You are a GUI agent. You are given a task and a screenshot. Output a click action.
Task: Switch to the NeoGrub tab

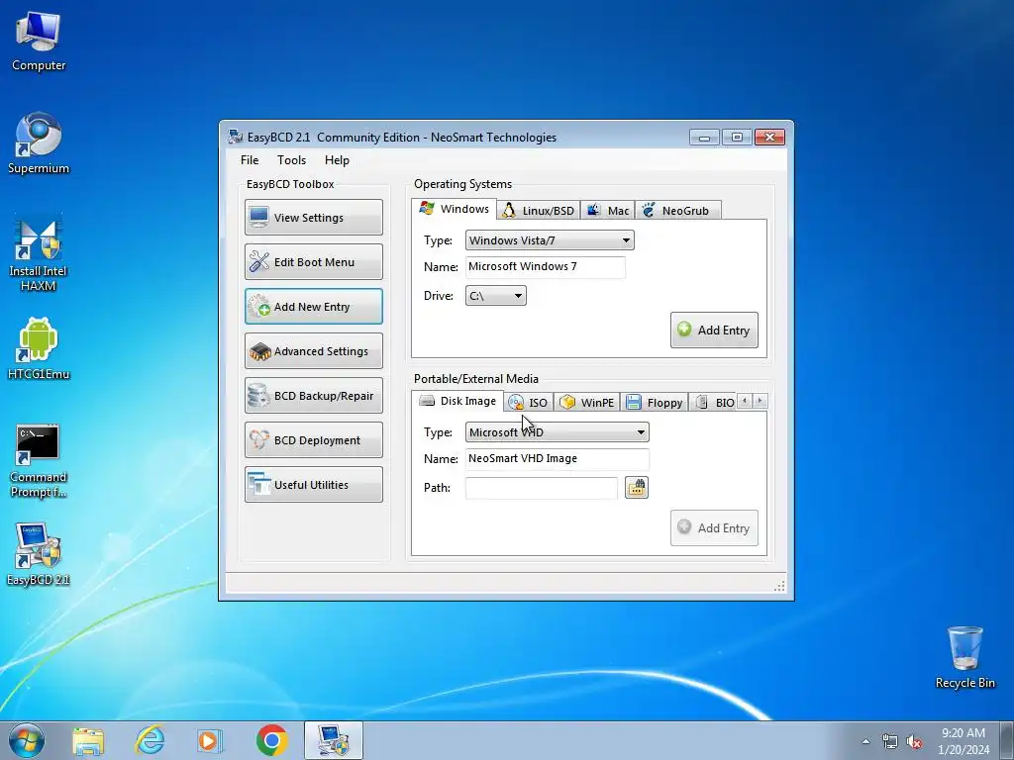677,211
